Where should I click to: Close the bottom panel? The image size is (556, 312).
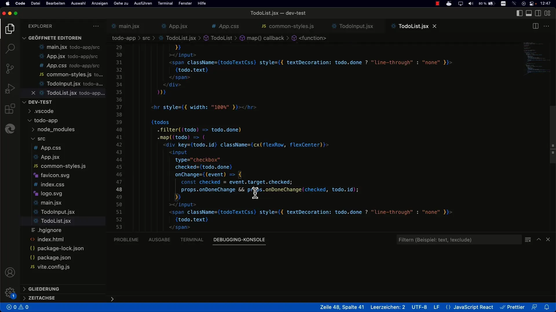(x=548, y=239)
